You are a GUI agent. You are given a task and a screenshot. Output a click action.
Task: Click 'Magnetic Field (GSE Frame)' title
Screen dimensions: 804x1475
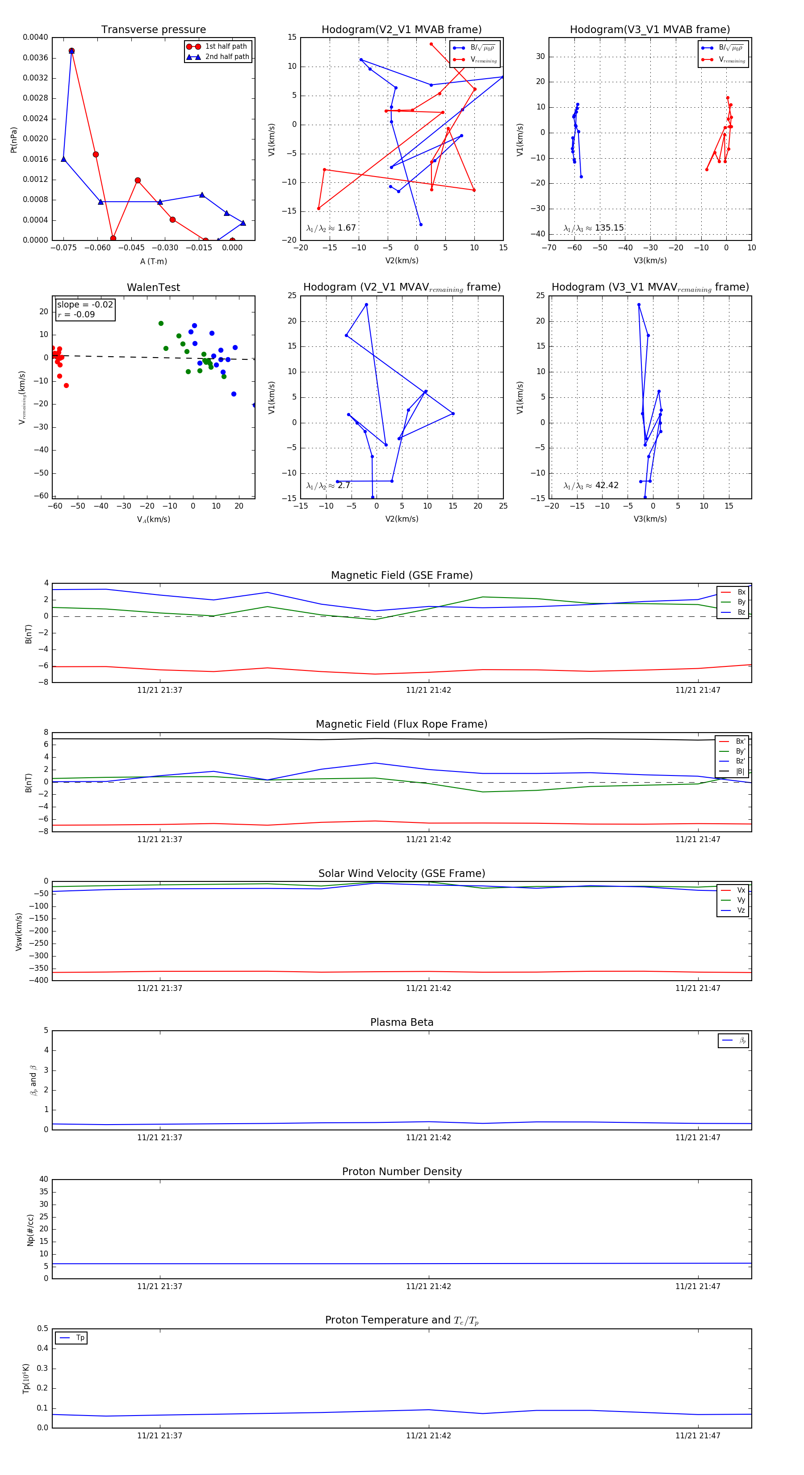click(x=402, y=575)
